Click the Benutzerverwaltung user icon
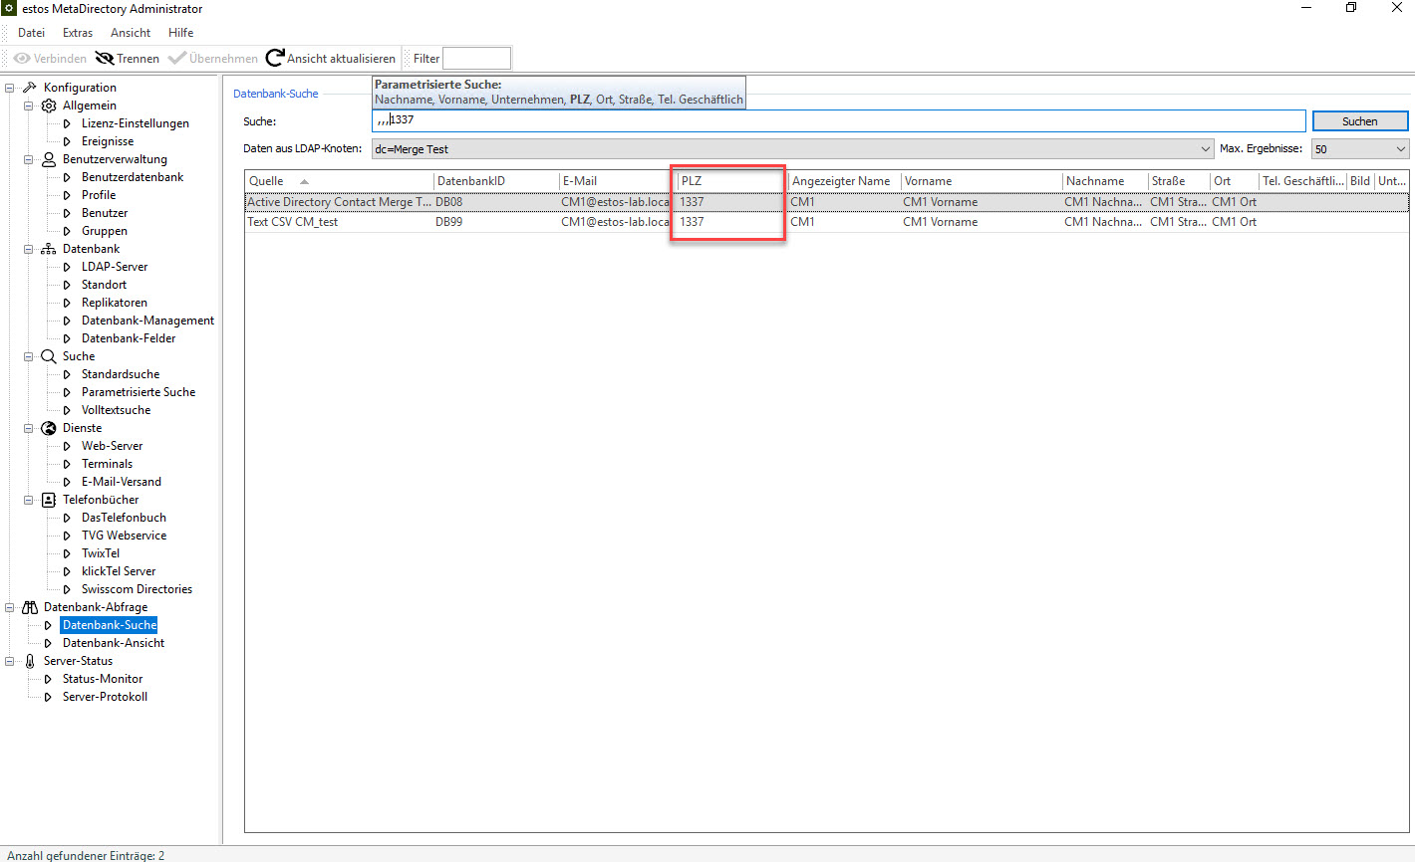The width and height of the screenshot is (1415, 862). (49, 159)
